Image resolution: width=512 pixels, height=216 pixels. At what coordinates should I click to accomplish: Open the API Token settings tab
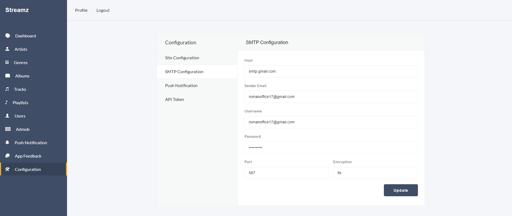(175, 100)
